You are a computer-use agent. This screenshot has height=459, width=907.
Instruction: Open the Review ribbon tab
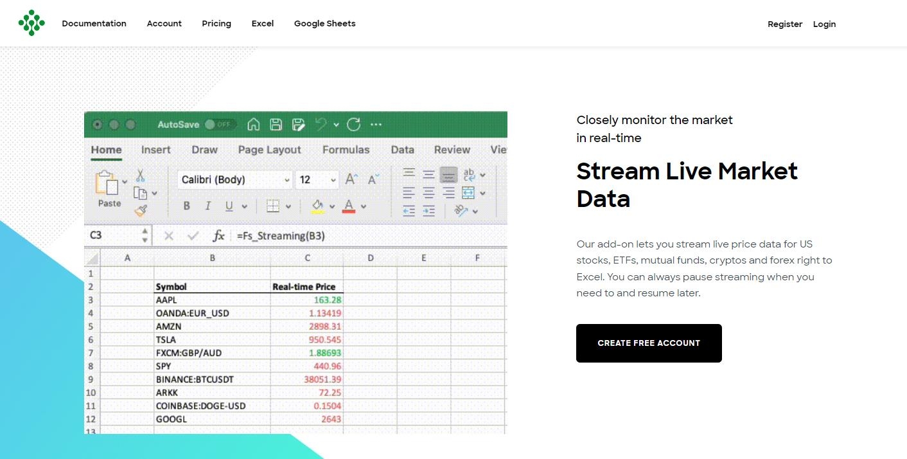(452, 150)
